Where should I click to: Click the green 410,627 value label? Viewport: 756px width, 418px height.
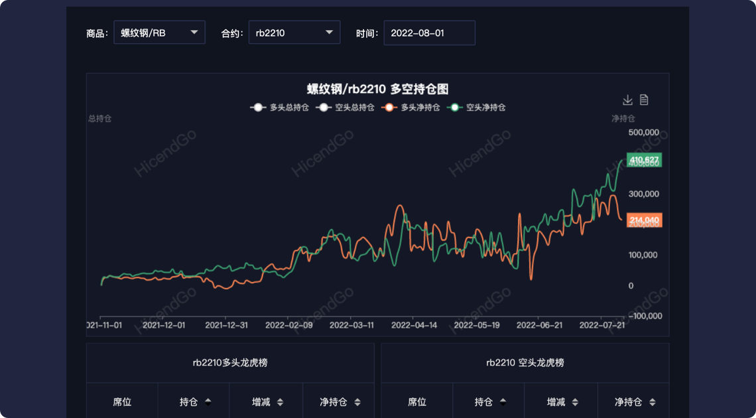point(644,161)
